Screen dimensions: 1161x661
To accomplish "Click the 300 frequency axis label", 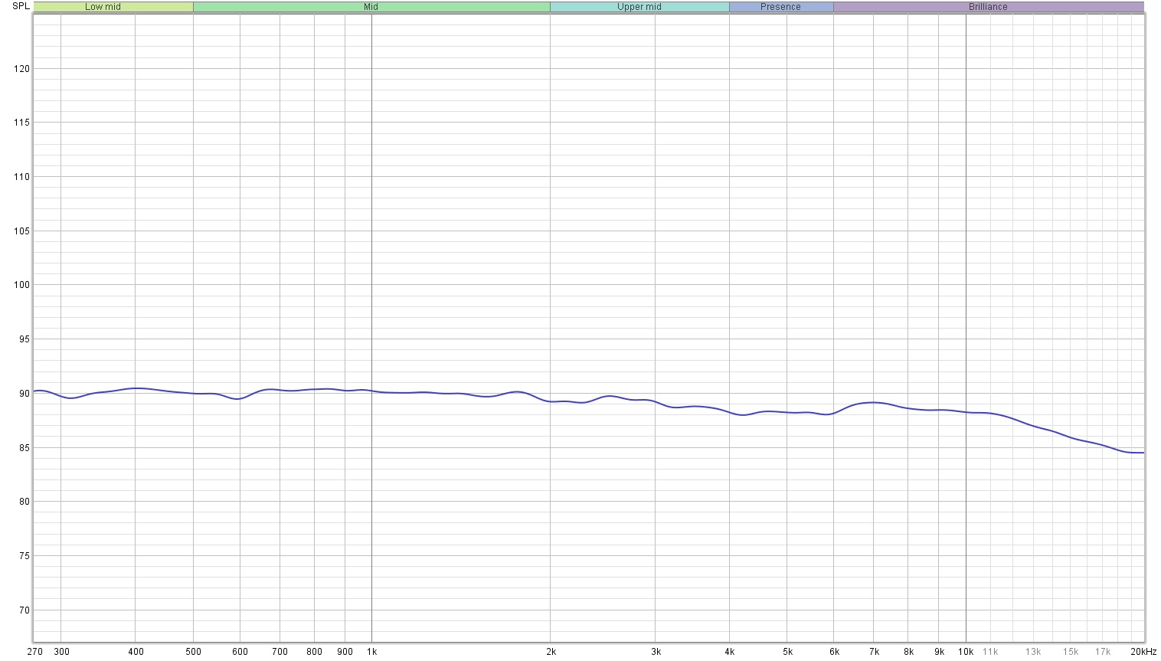I will [x=61, y=652].
